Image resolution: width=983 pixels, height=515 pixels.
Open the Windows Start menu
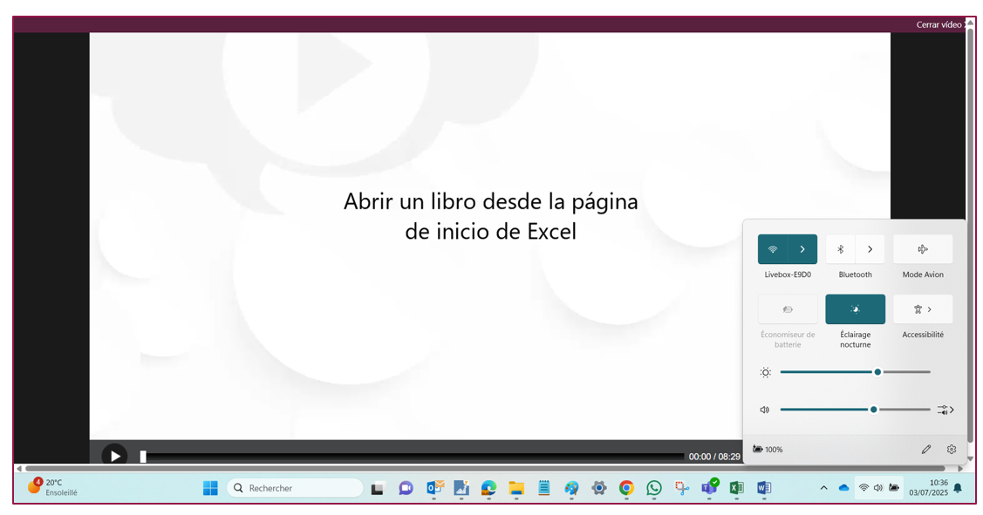click(210, 488)
